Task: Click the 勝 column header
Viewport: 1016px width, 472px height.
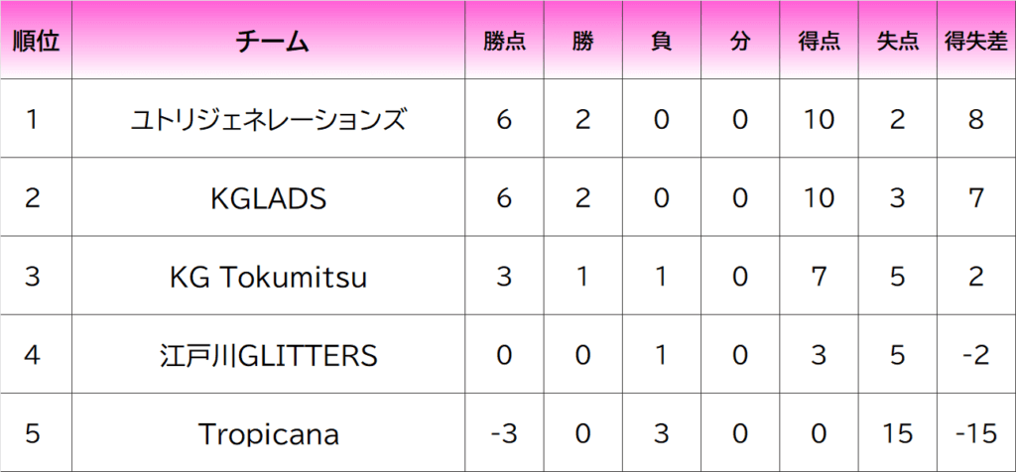Action: click(x=582, y=42)
